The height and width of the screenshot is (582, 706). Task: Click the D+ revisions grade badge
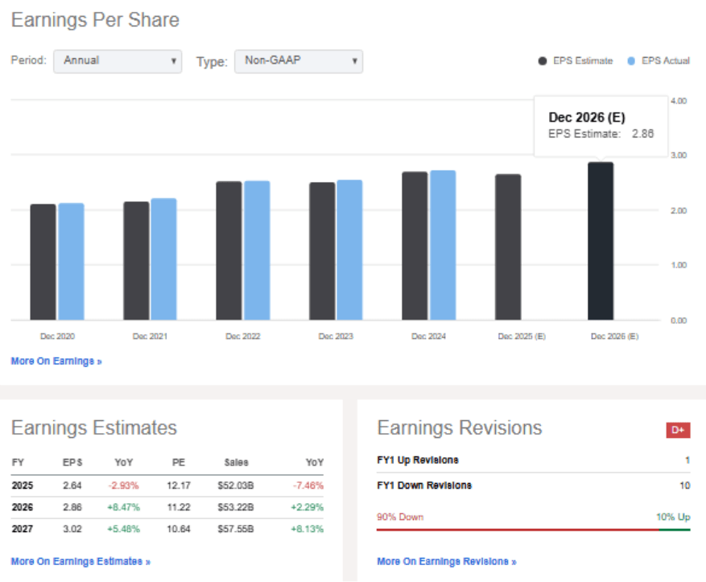click(x=678, y=431)
